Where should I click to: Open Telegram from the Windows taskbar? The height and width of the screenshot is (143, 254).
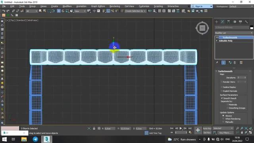(35, 139)
